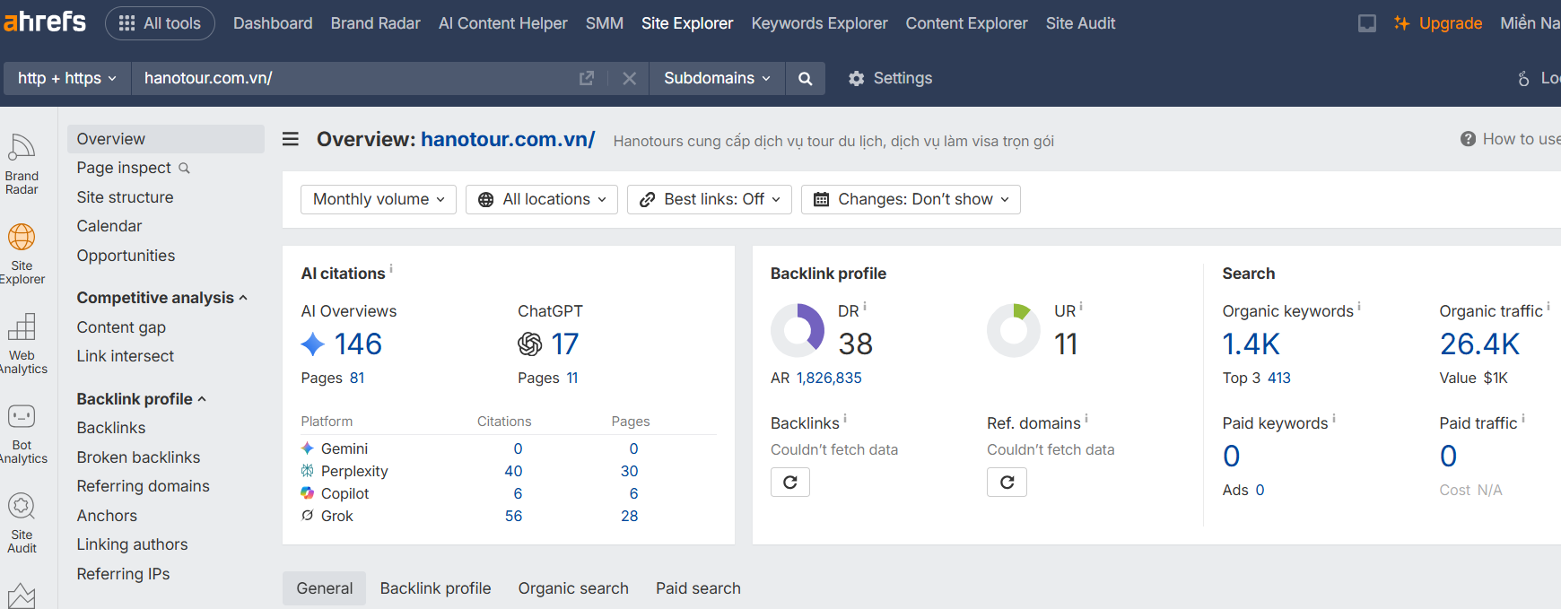Click the hanotour.com.vn/ title link
1561x609 pixels.
pos(508,139)
